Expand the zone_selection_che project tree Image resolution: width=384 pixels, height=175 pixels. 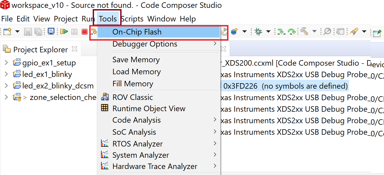click(6, 97)
